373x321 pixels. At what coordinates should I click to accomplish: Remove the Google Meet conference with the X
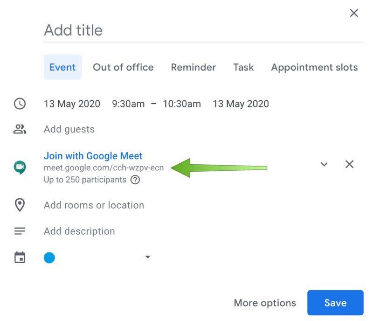click(x=349, y=164)
